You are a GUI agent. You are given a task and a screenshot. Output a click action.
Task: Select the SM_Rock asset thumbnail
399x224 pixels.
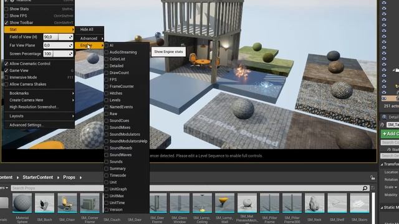coord(314,203)
